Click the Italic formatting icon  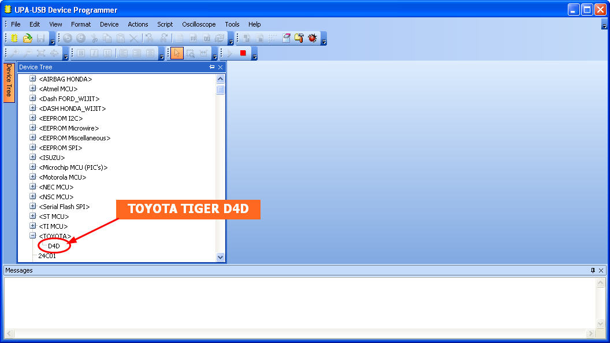94,53
